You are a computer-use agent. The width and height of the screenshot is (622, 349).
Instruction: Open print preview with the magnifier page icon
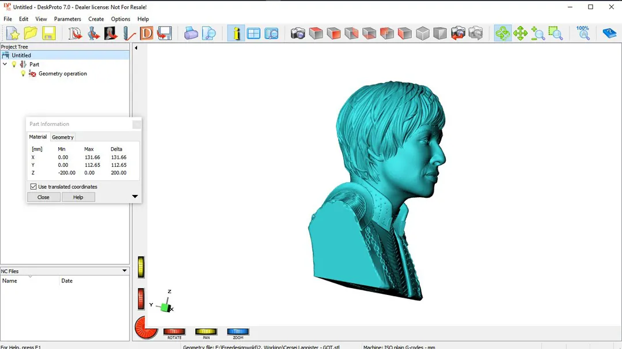click(208, 33)
